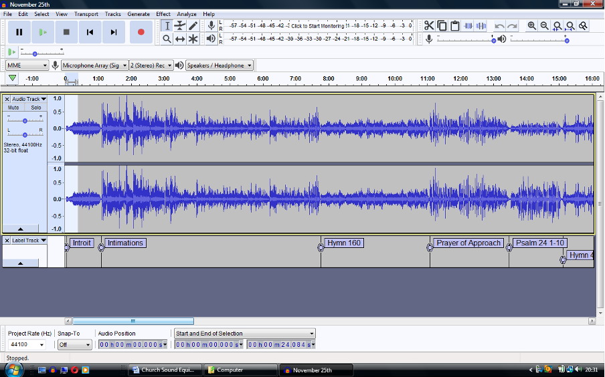
Task: Select the Envelope tool
Action: coord(180,26)
